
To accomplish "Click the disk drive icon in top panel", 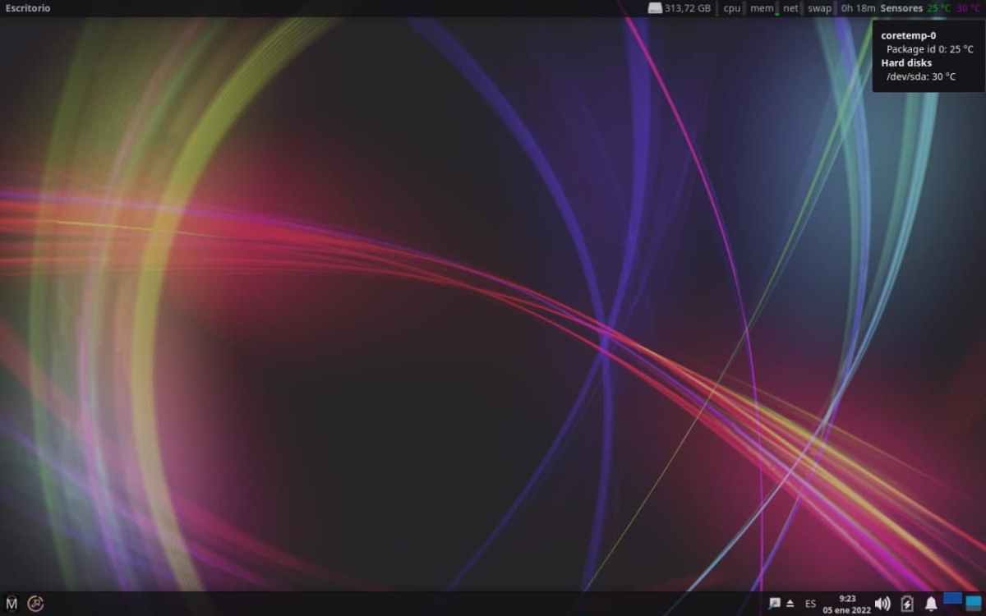I will (x=655, y=8).
